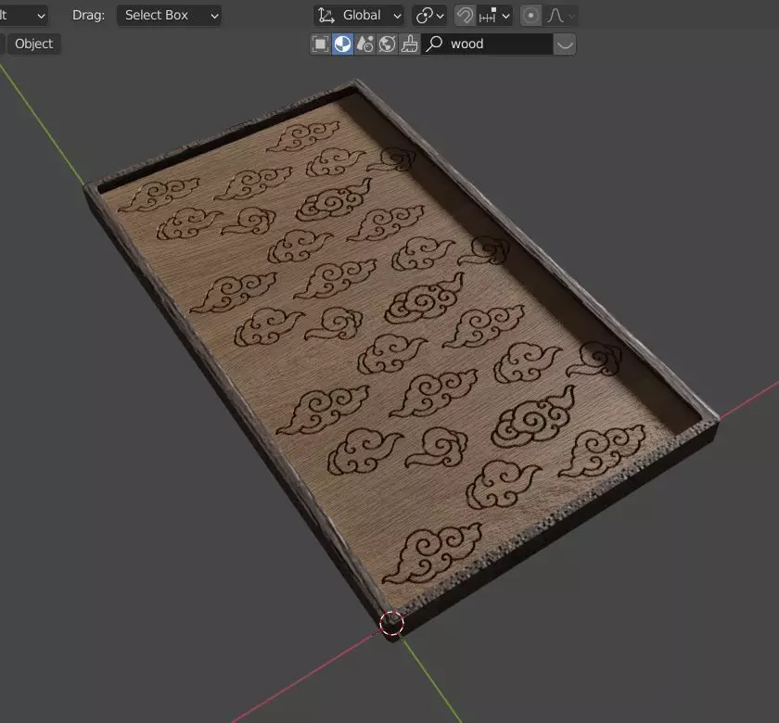Select the shapes and materials filter icon
The height and width of the screenshot is (723, 779).
pyautogui.click(x=364, y=44)
